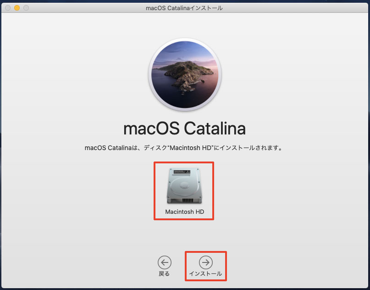The width and height of the screenshot is (370, 290).
Task: Proceed using the right arrow control
Action: point(205,262)
